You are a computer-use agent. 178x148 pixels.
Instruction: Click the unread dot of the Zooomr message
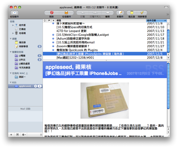coord(53,46)
